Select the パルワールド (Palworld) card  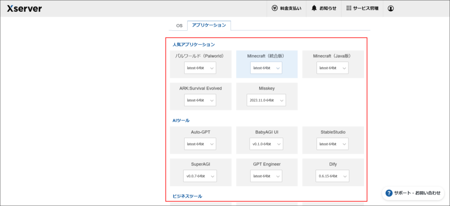(200, 64)
